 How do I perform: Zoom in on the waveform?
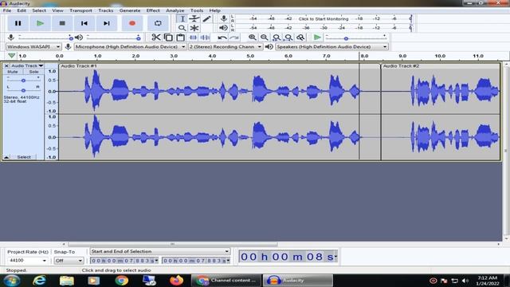click(252, 37)
